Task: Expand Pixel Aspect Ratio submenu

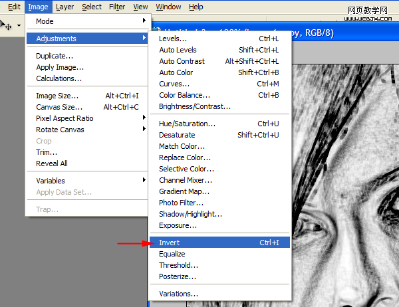Action: [87, 118]
